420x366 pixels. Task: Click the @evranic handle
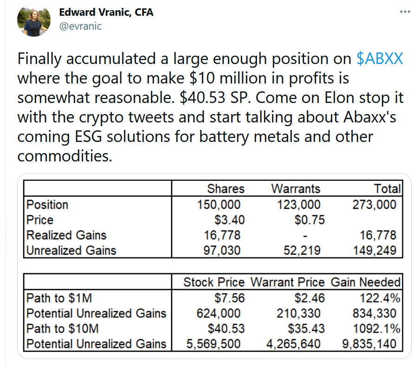(80, 26)
